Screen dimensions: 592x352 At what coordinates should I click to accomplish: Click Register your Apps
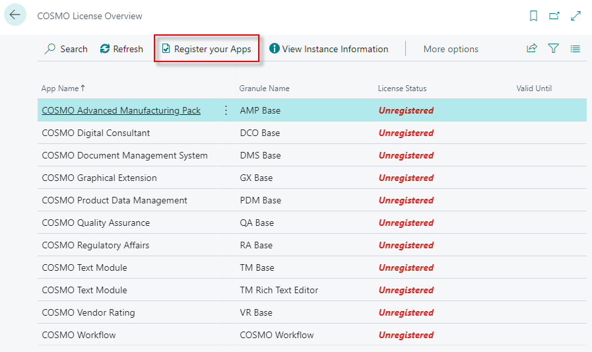(207, 49)
